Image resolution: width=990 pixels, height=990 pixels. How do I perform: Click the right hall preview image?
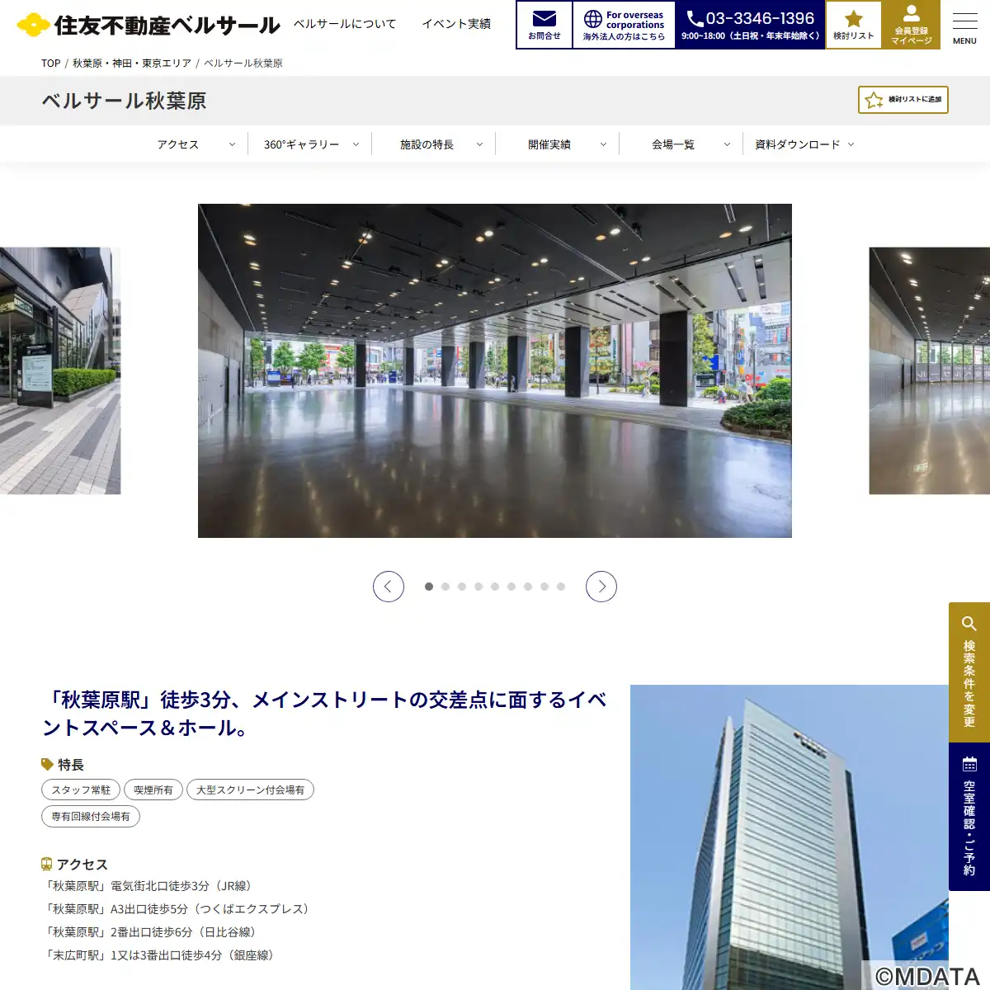930,370
